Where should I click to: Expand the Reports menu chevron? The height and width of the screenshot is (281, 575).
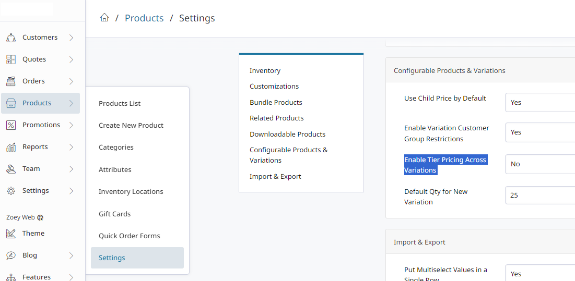pos(71,147)
